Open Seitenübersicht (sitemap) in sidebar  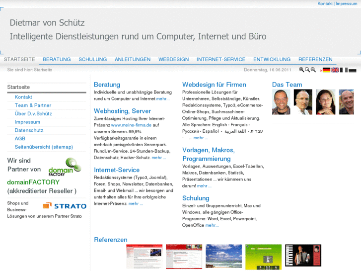tap(44, 147)
